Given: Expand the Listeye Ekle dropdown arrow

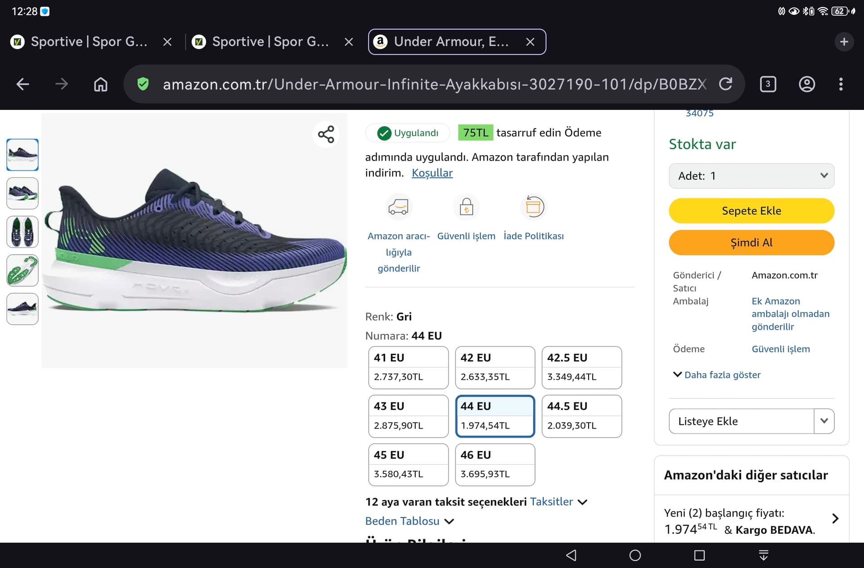Looking at the screenshot, I should 824,421.
